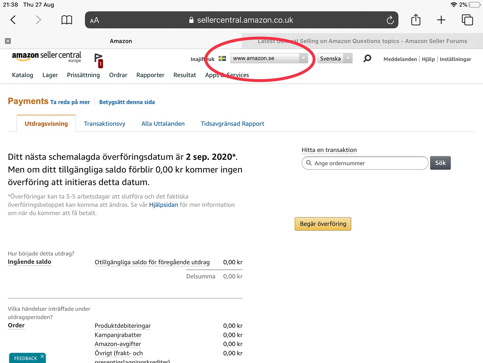Open the Rapporter menu
Screen dimensions: 483x363
[150, 75]
